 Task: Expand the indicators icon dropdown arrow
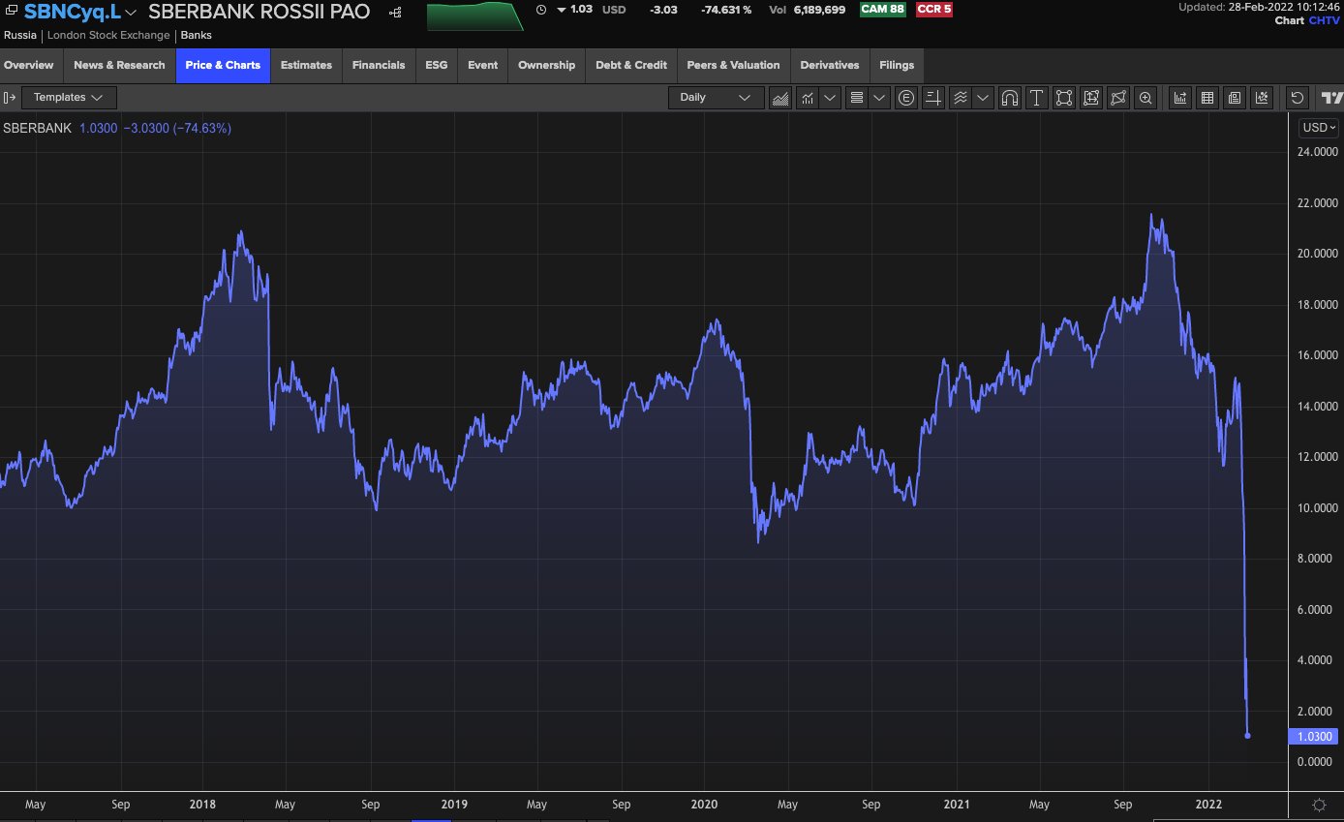point(831,98)
